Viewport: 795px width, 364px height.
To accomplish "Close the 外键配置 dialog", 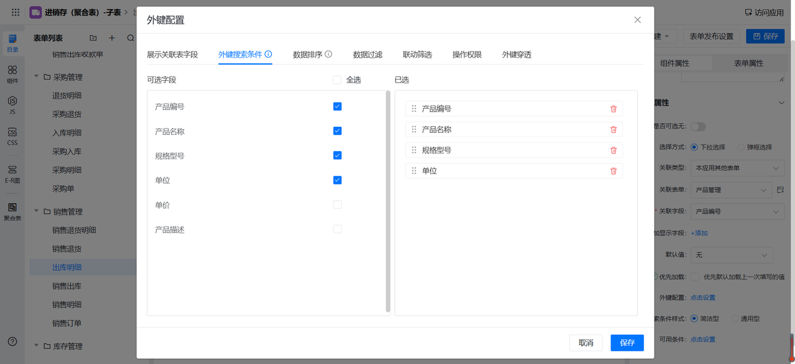I will pyautogui.click(x=637, y=20).
